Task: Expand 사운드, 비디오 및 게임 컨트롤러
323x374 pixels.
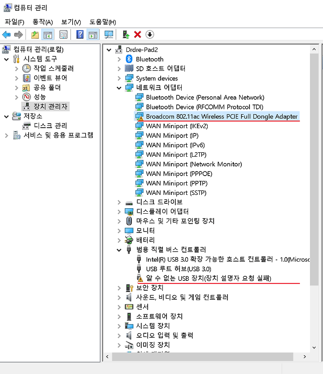Action: tap(119, 297)
